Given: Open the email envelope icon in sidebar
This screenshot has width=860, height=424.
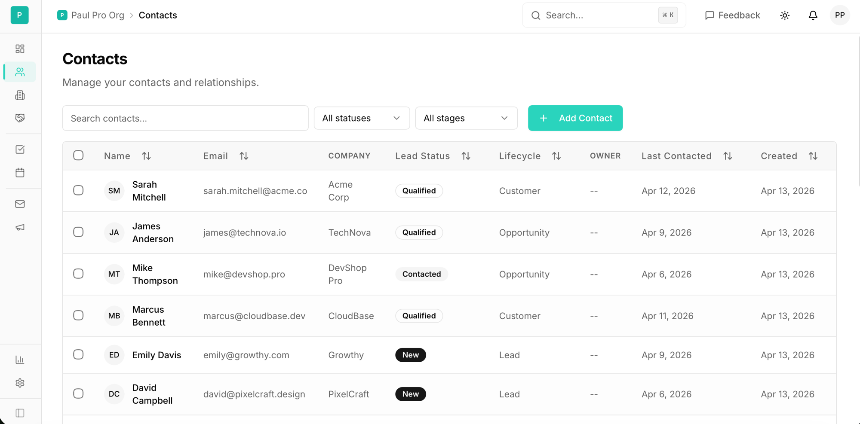Looking at the screenshot, I should 20,204.
